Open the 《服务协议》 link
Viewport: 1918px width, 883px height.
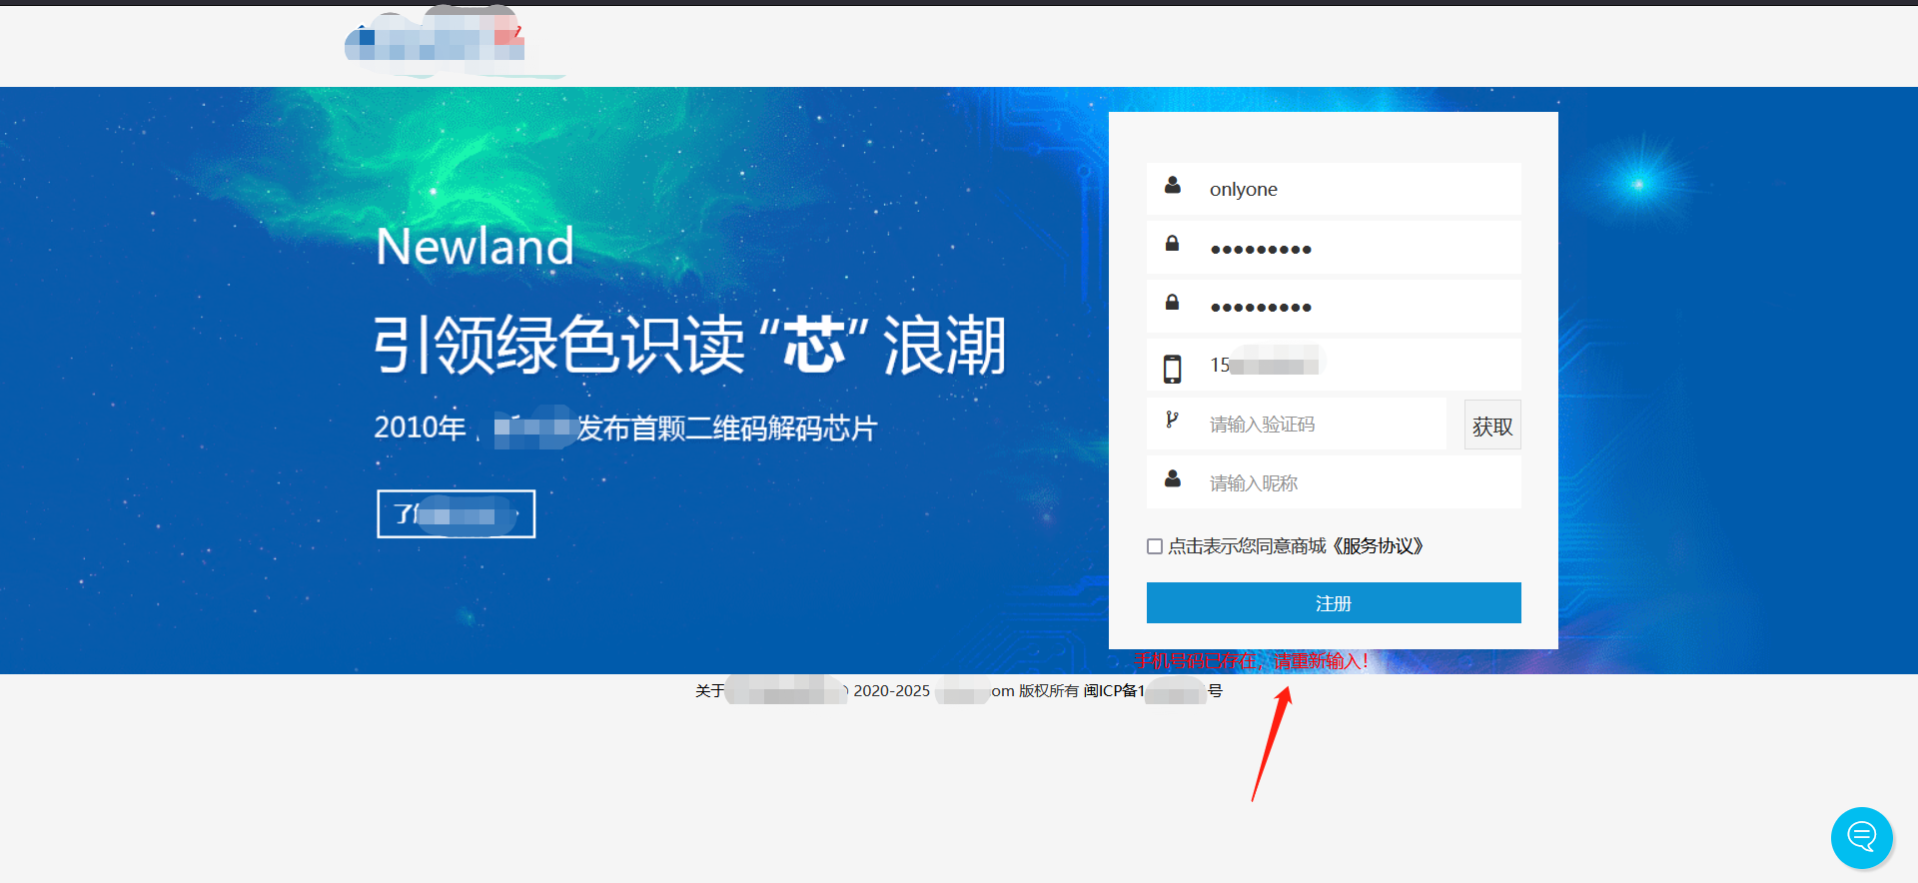[1378, 546]
